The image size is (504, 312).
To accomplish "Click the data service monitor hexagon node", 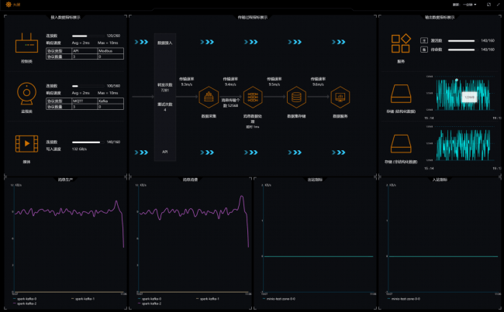I will click(x=340, y=97).
